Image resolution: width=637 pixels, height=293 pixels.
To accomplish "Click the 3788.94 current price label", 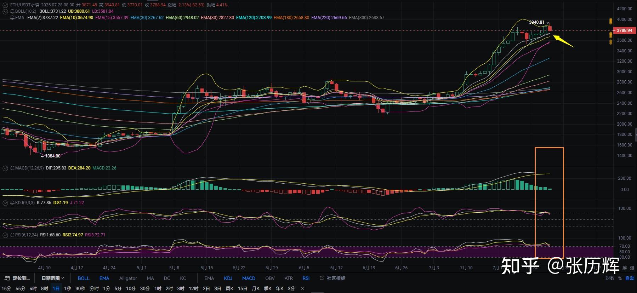I will pyautogui.click(x=624, y=30).
